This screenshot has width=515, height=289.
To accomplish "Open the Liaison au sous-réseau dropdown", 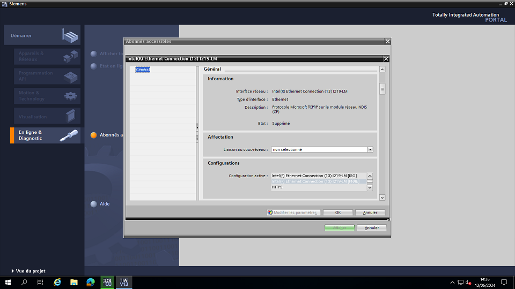I will coord(370,150).
